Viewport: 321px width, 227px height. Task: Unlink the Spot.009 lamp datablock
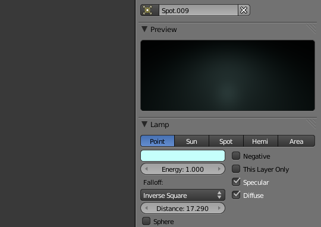tap(244, 10)
